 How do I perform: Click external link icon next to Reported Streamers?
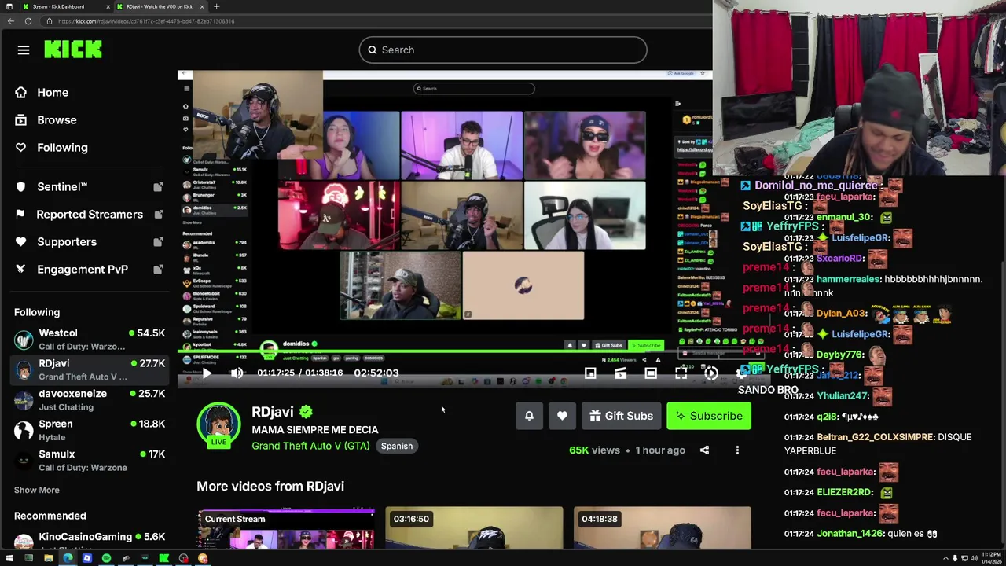pos(158,215)
